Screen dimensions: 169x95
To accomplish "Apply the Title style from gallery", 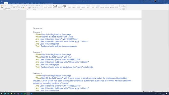I will pos(64,6).
